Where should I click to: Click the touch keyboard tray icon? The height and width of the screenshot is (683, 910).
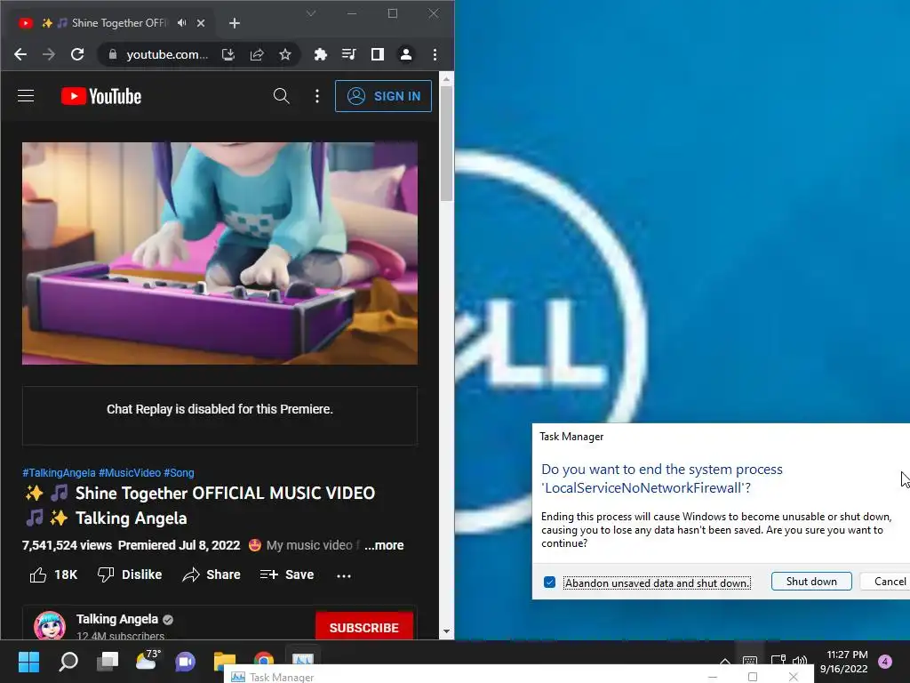750,662
